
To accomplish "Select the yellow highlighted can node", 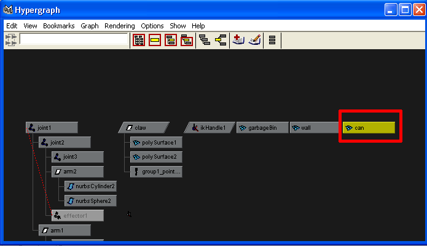I will [x=369, y=128].
